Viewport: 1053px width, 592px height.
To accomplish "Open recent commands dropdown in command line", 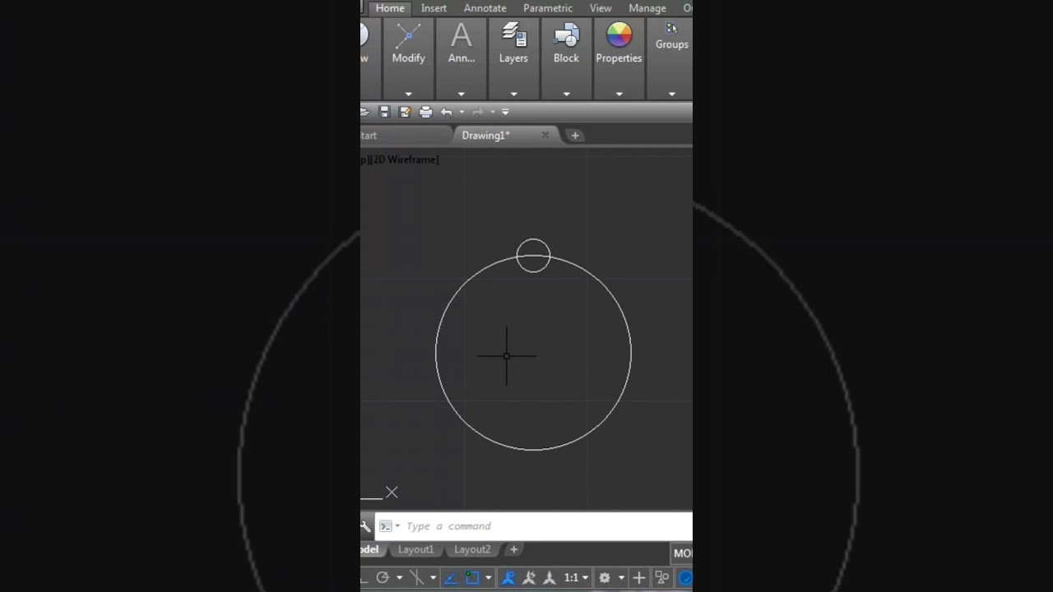I will coord(397,526).
